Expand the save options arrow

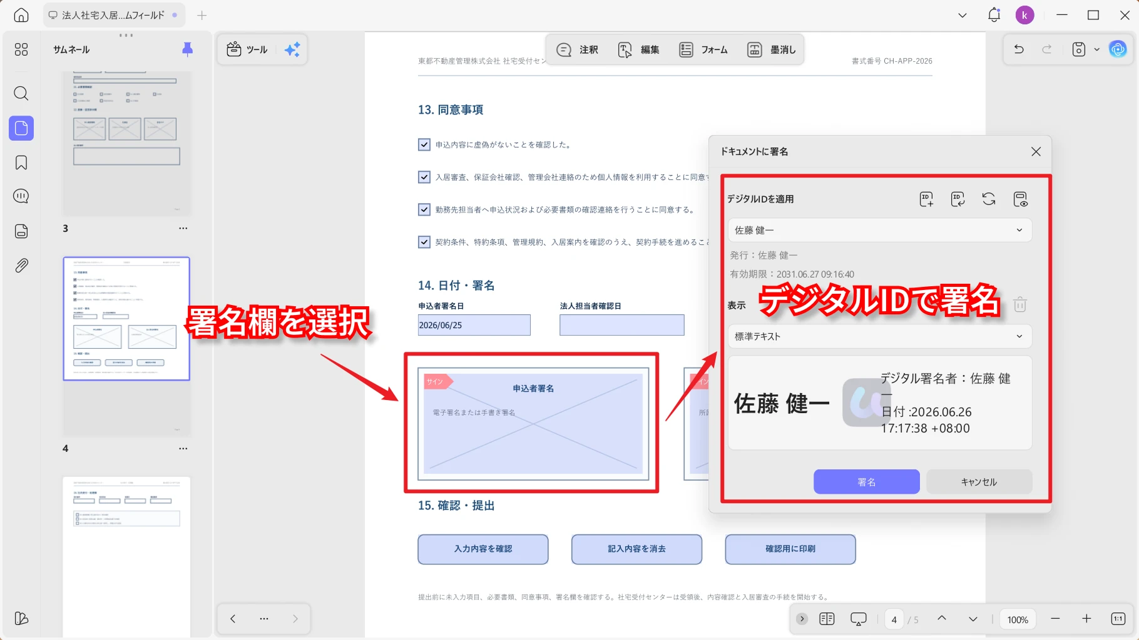pyautogui.click(x=1096, y=49)
